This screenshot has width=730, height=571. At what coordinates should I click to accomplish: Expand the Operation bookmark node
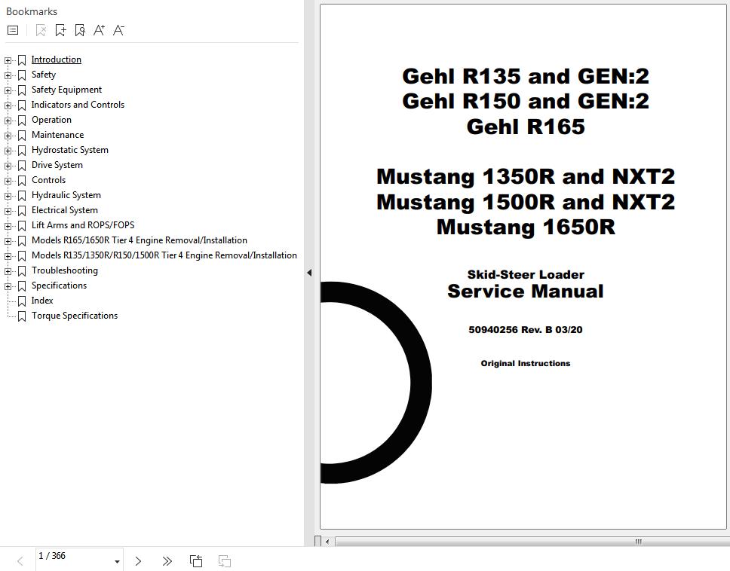(8, 121)
